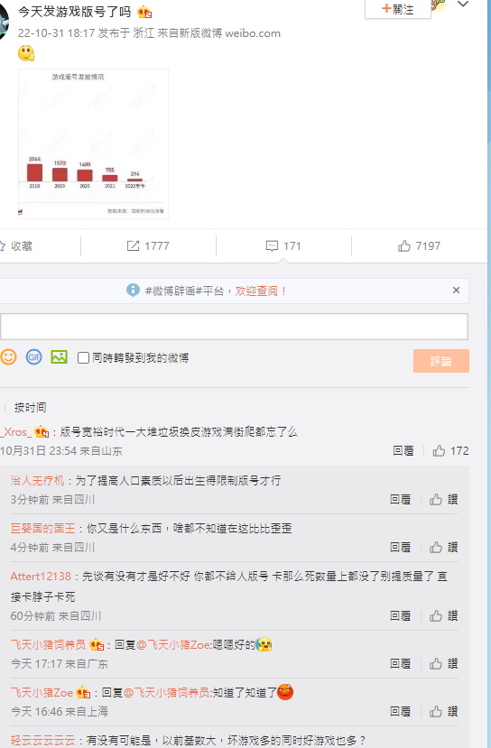491x748 pixels.
Task: Click the orange 評論 submit button
Action: pyautogui.click(x=440, y=361)
